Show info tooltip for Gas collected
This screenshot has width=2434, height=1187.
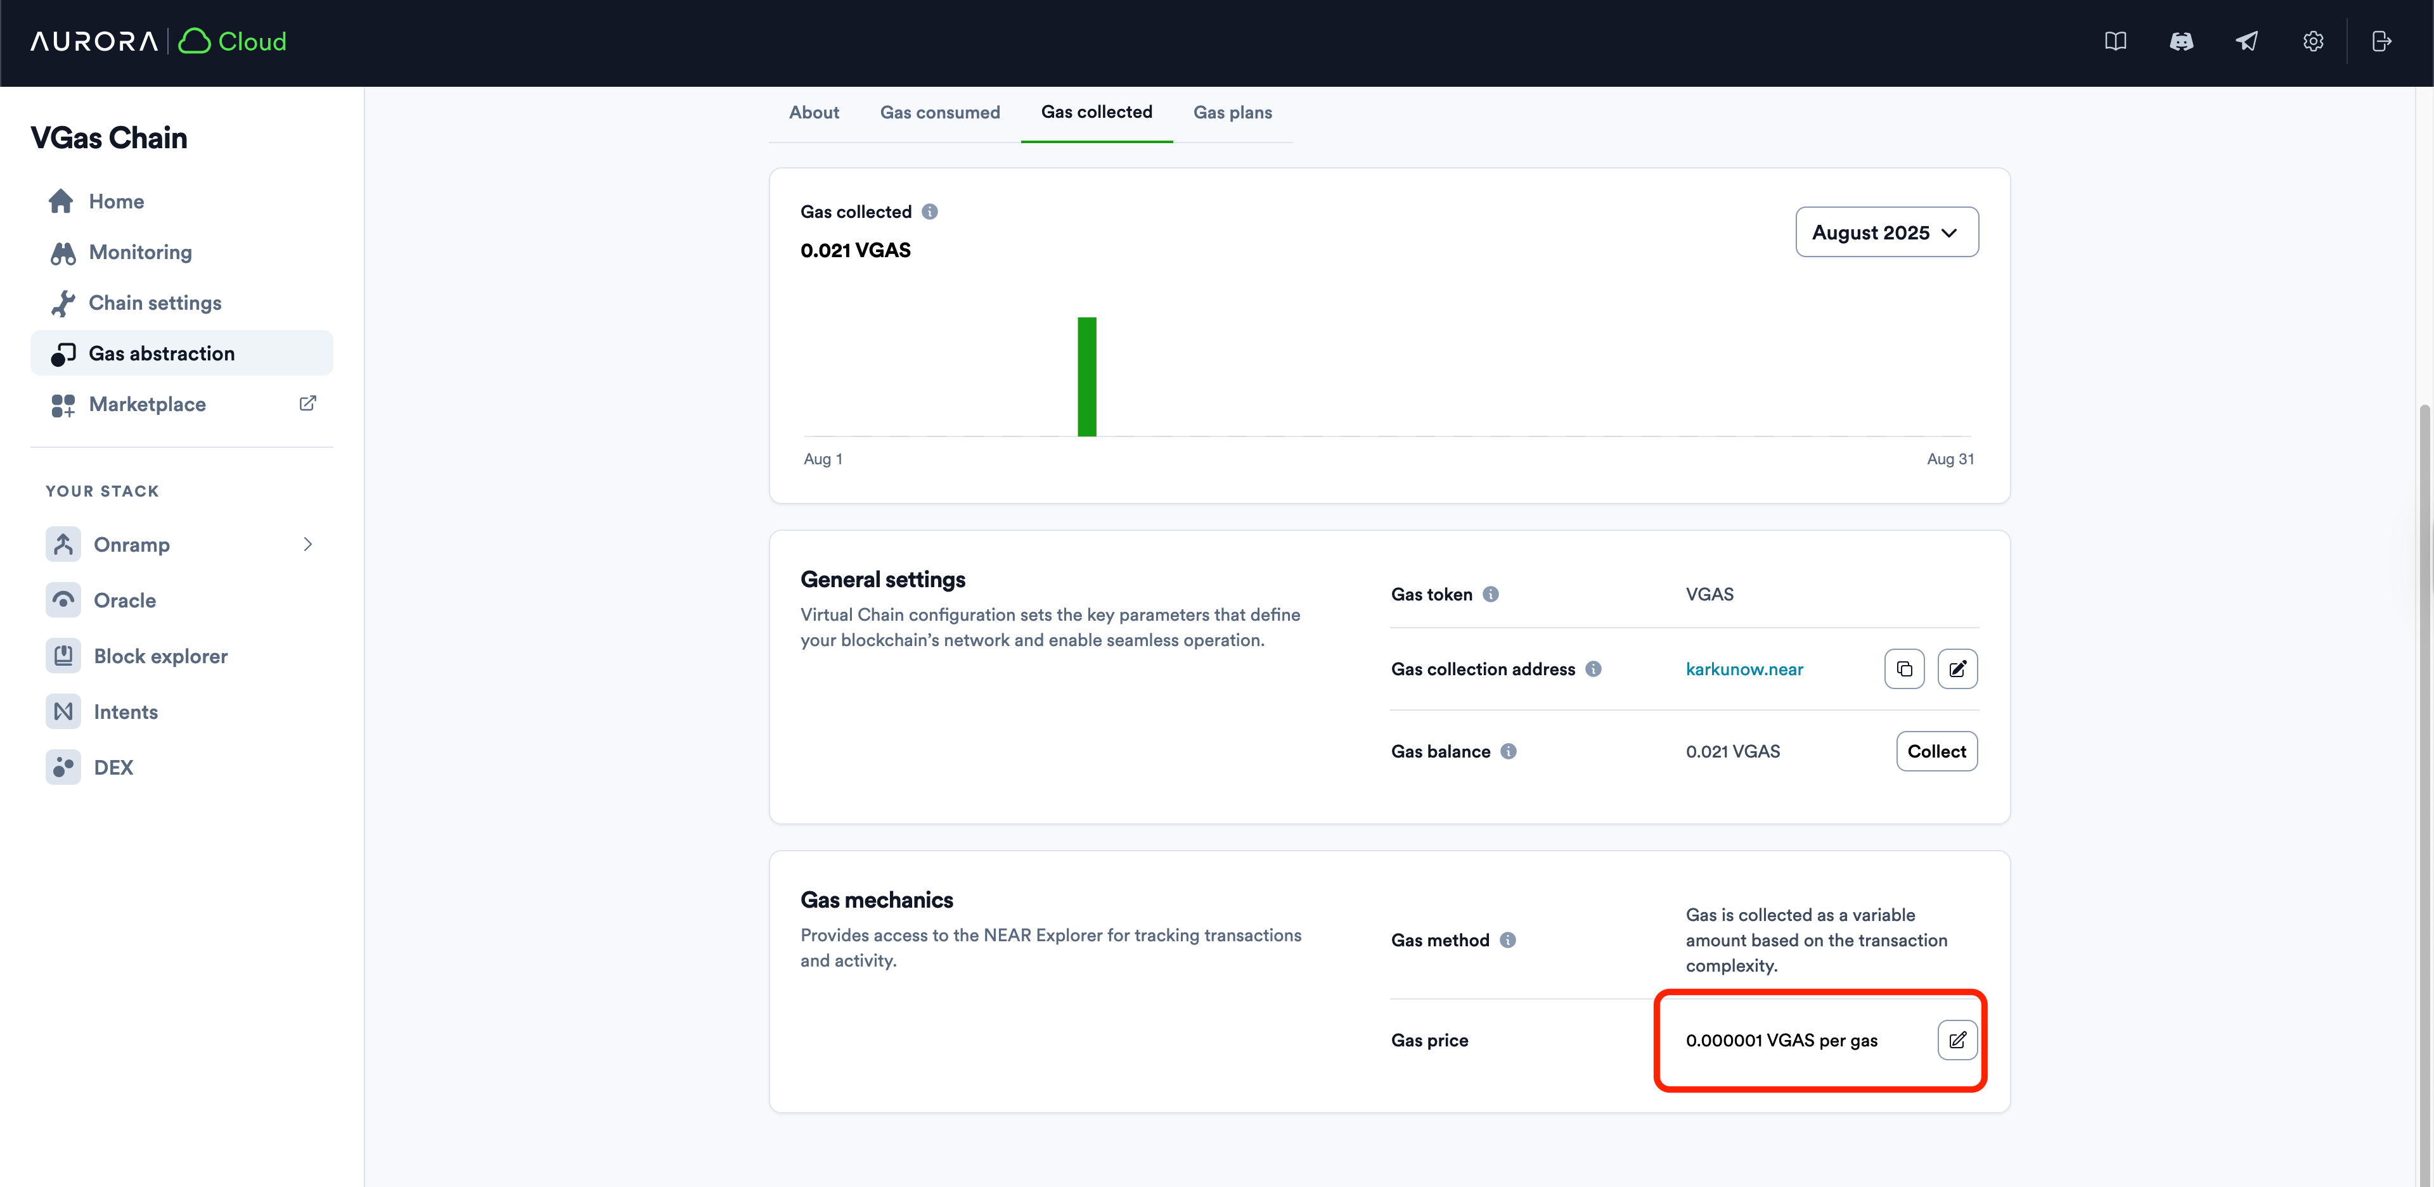coord(930,212)
